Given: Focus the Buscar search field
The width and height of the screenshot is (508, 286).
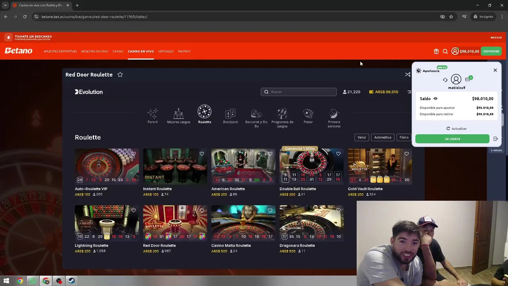Looking at the screenshot, I should [298, 92].
